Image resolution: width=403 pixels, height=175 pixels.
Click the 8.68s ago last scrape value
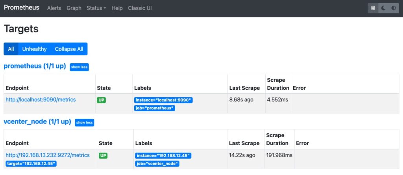click(241, 99)
